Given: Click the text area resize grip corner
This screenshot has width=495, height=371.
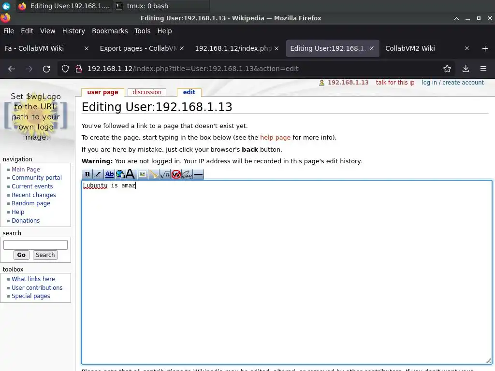Looking at the screenshot, I should [x=488, y=361].
